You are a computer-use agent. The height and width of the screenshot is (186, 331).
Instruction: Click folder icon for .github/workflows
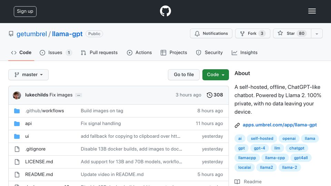17,111
